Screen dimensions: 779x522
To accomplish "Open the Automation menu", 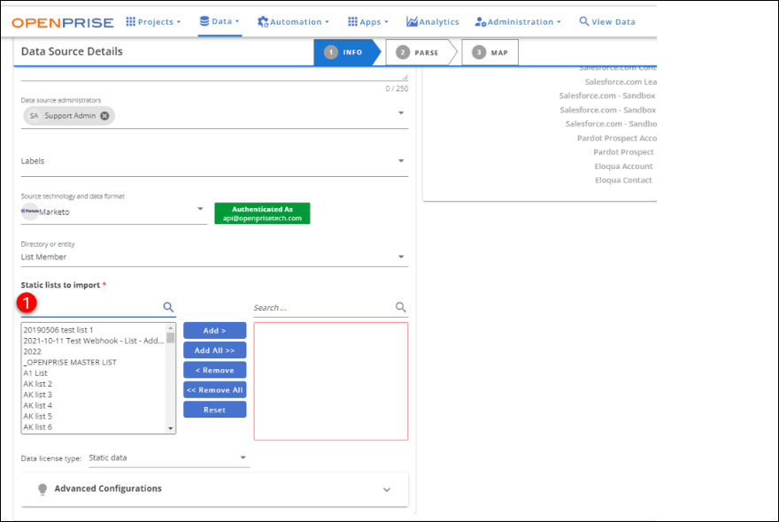I will 293,22.
